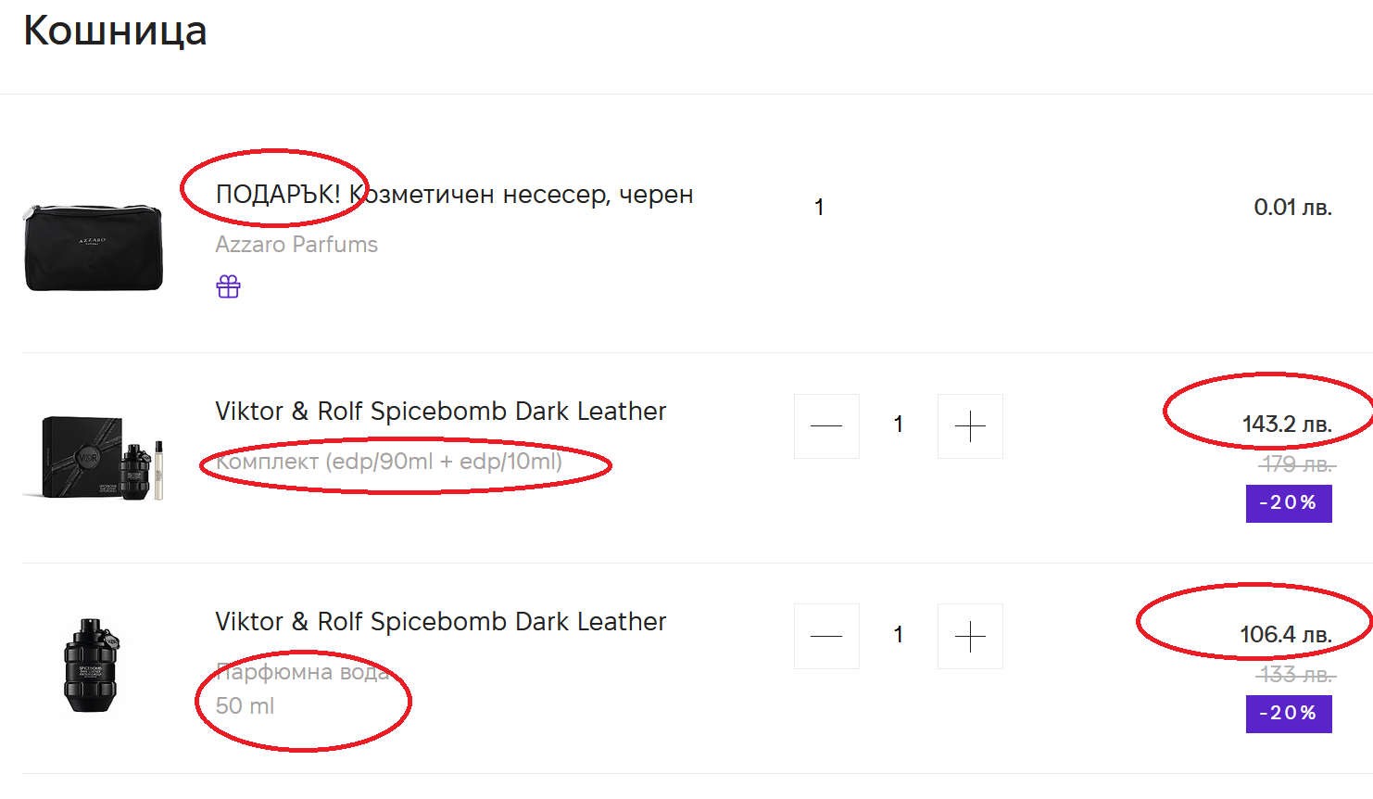Decrease quantity of the Spicebomb Комплект set
Viewport: 1373px width, 799px height.
(x=826, y=426)
